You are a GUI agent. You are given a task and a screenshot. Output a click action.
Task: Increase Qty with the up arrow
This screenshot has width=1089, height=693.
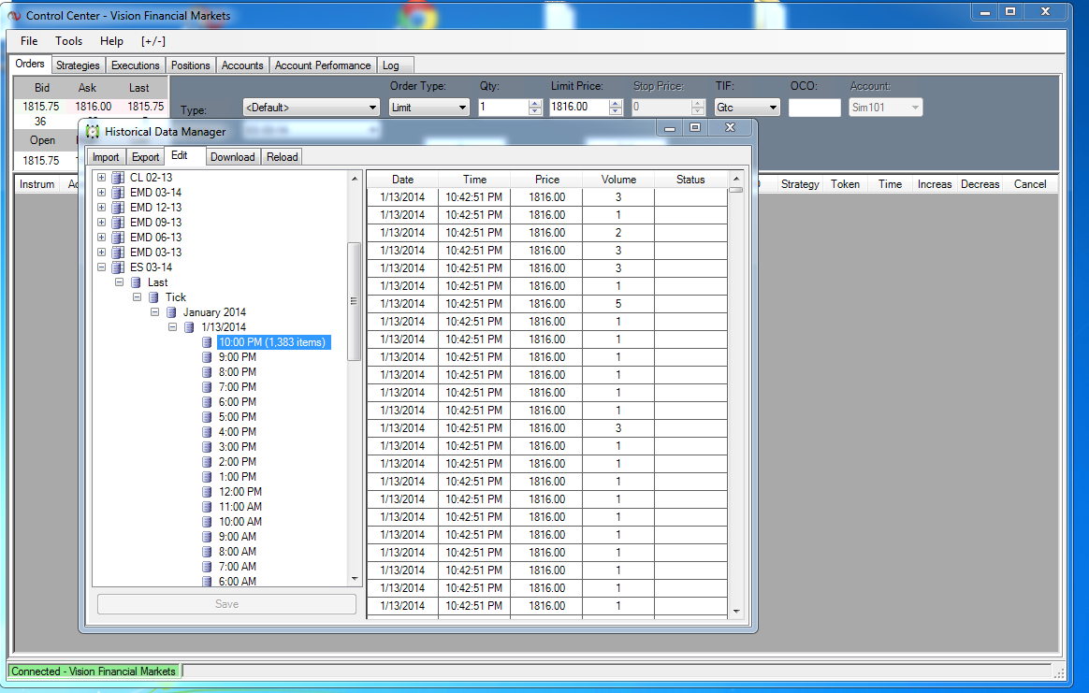coord(535,104)
